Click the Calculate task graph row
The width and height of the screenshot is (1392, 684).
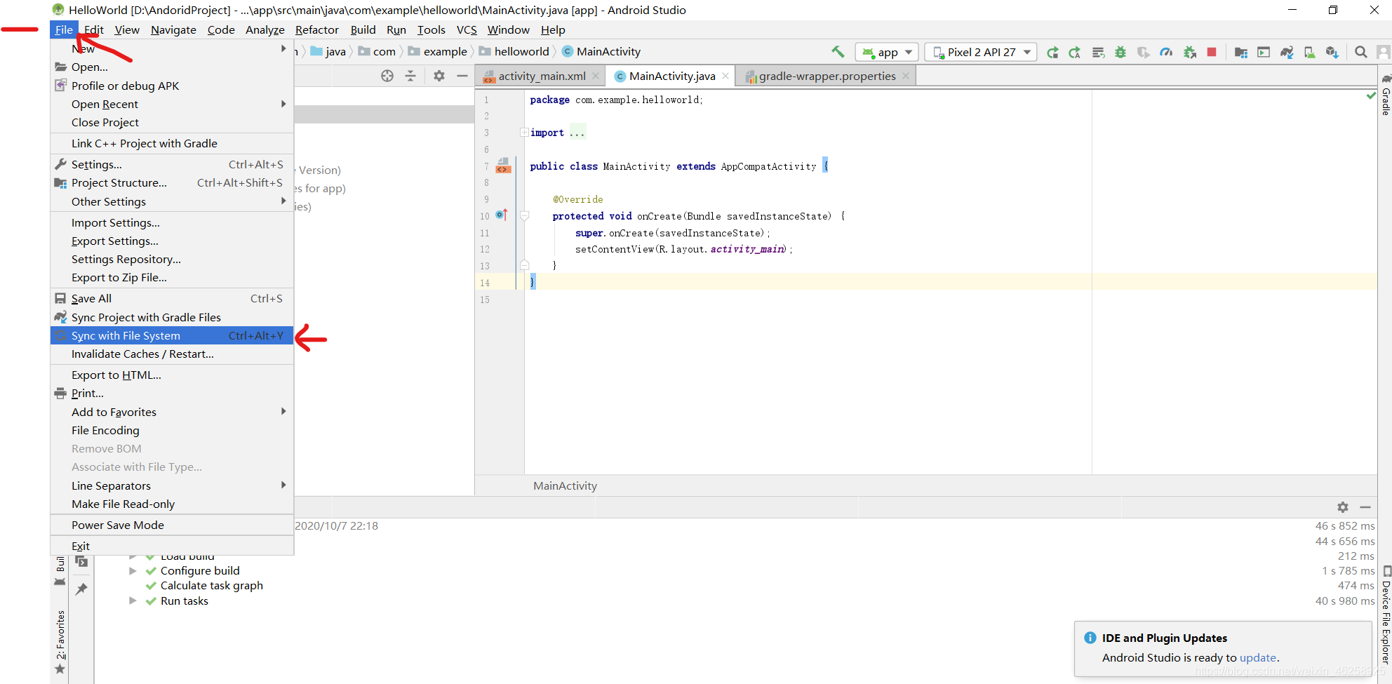(211, 586)
